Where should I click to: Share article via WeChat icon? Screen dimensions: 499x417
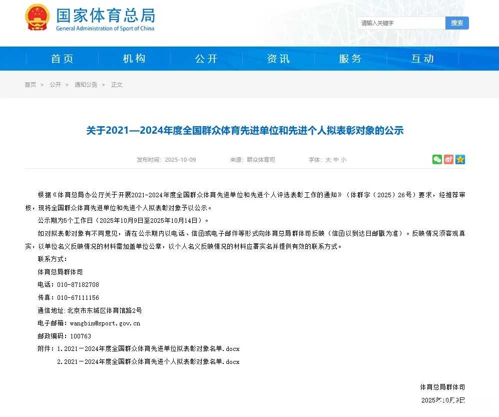click(x=437, y=160)
